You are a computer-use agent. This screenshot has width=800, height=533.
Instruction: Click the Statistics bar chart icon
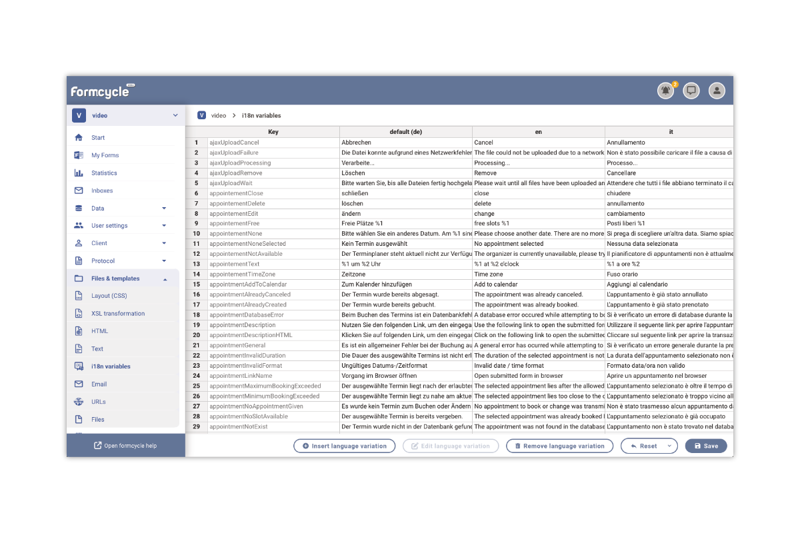[x=79, y=173]
